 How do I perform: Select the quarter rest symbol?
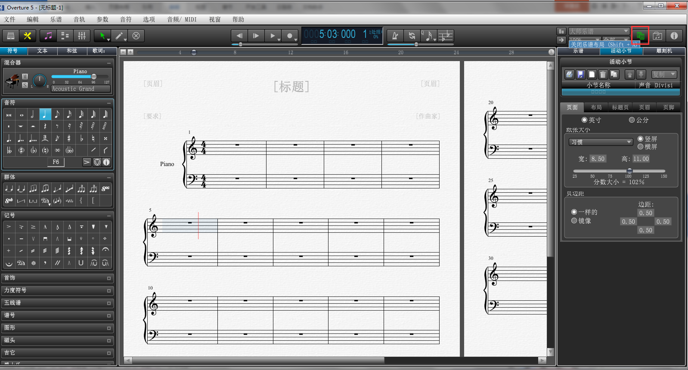point(45,126)
